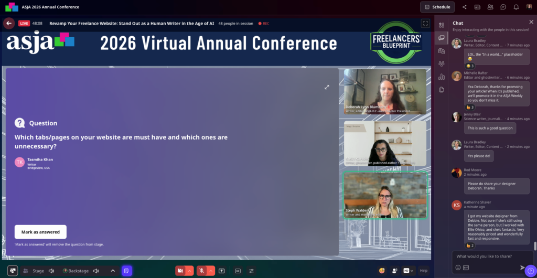Viewport: 537px width, 278px height.
Task: Click the 48 people in session text
Action: pyautogui.click(x=235, y=24)
